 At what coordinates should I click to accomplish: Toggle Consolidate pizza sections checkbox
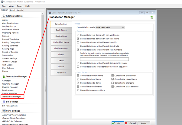coord(113,86)
